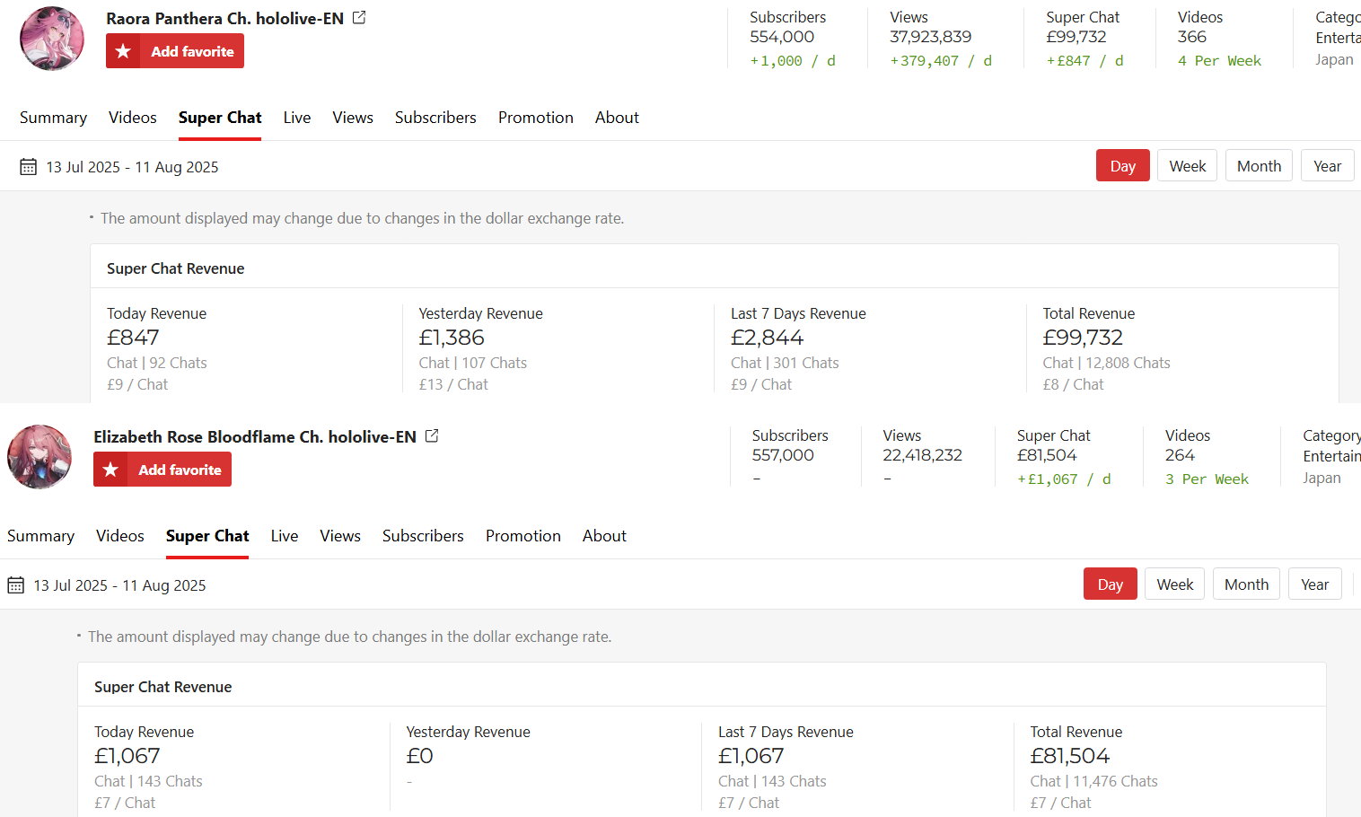The width and height of the screenshot is (1361, 817).
Task: Open Live tab for Raora Panthera
Action: pos(297,118)
